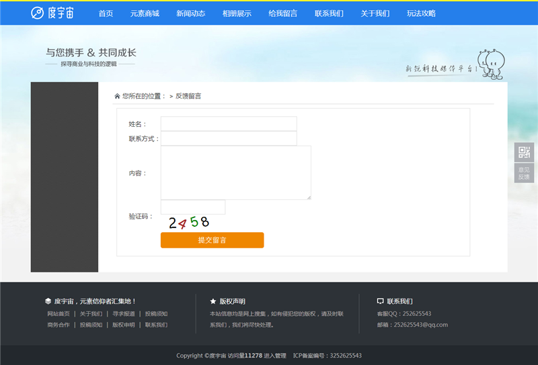Click into the 联系方式 text field

point(229,138)
